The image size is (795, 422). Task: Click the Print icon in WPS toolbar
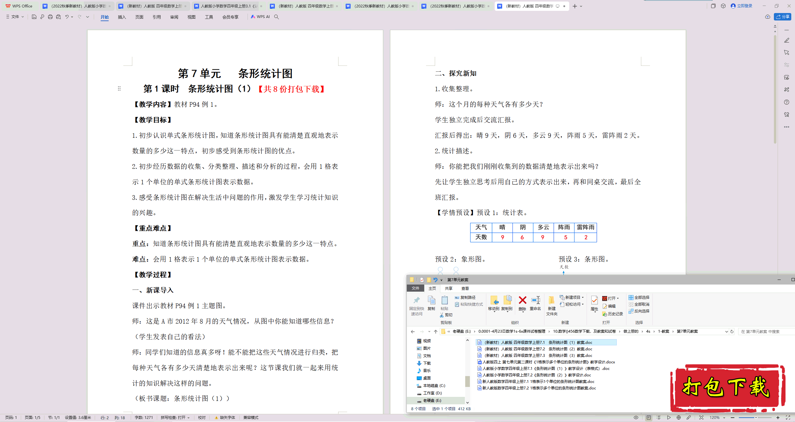pyautogui.click(x=50, y=17)
